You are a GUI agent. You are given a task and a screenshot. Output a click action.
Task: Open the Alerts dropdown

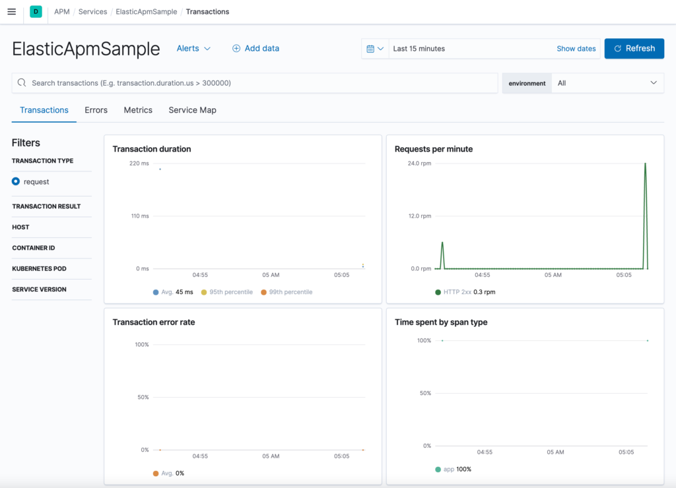193,49
